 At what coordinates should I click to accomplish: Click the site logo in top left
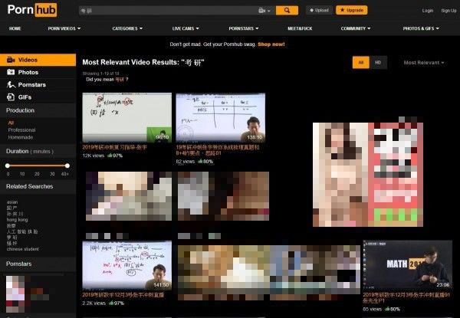tap(35, 10)
